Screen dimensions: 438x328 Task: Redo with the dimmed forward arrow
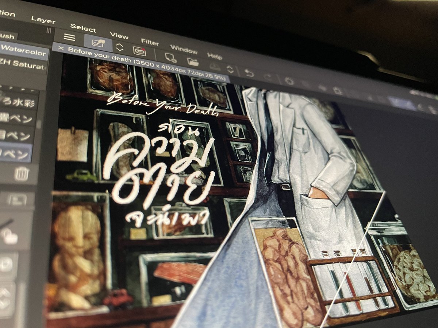[x=268, y=77]
